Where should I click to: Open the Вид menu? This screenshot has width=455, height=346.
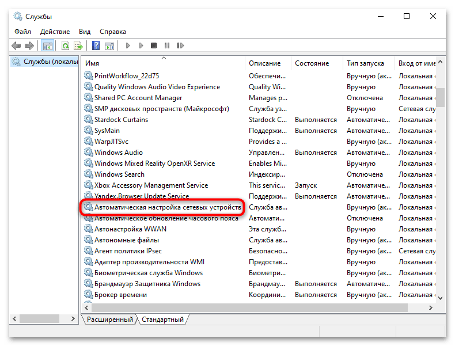tap(85, 32)
